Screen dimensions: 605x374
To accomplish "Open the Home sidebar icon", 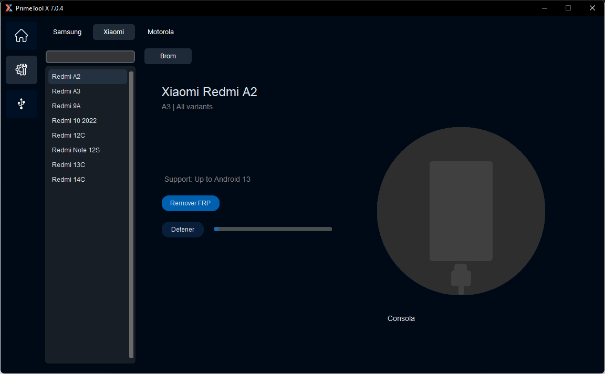I will pos(21,36).
